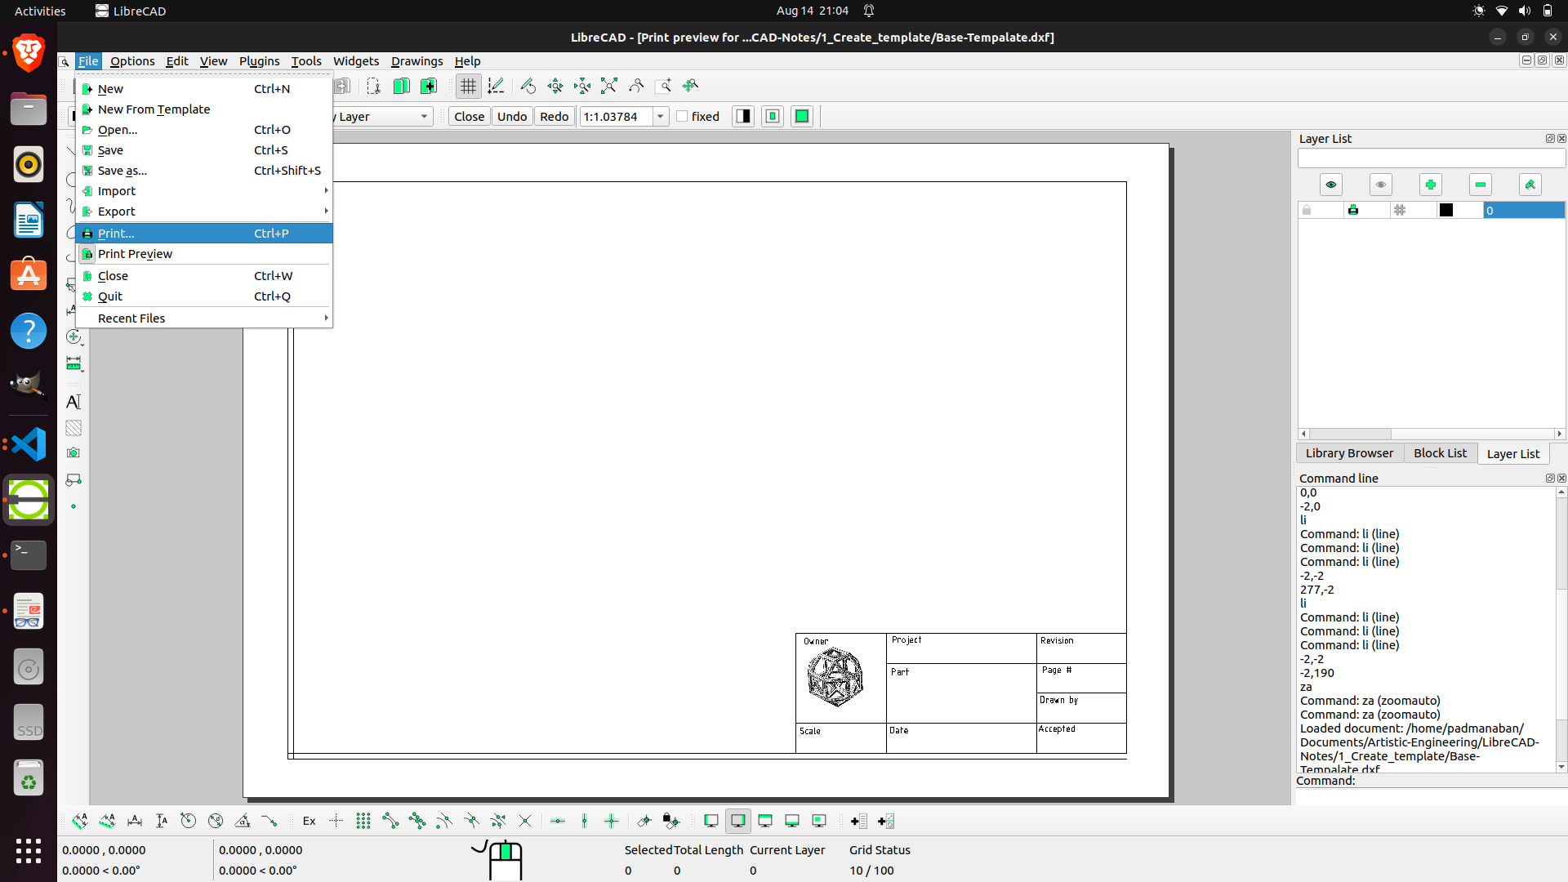Click the Layer List filter input field

tap(1432, 158)
